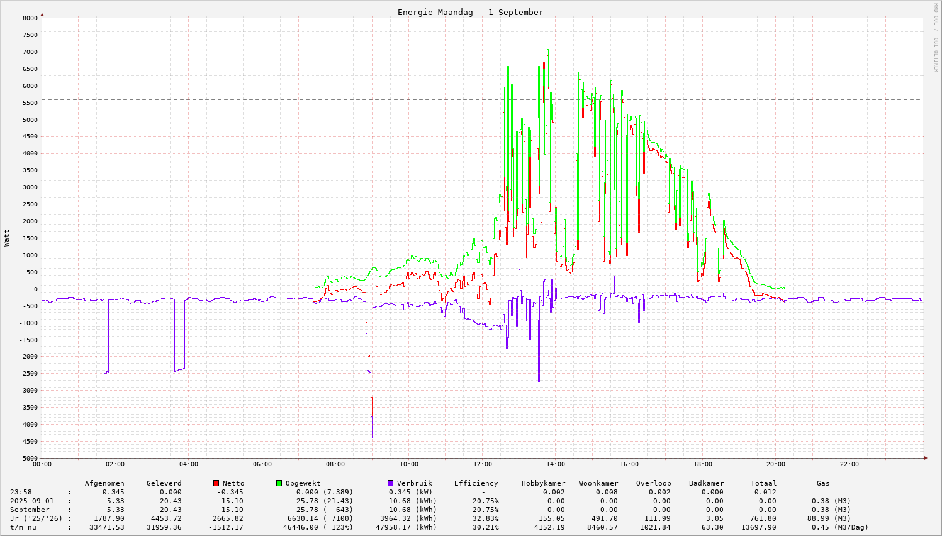Click the green Opgewekt legend swatch
Screen dimensions: 942x536
(279, 483)
